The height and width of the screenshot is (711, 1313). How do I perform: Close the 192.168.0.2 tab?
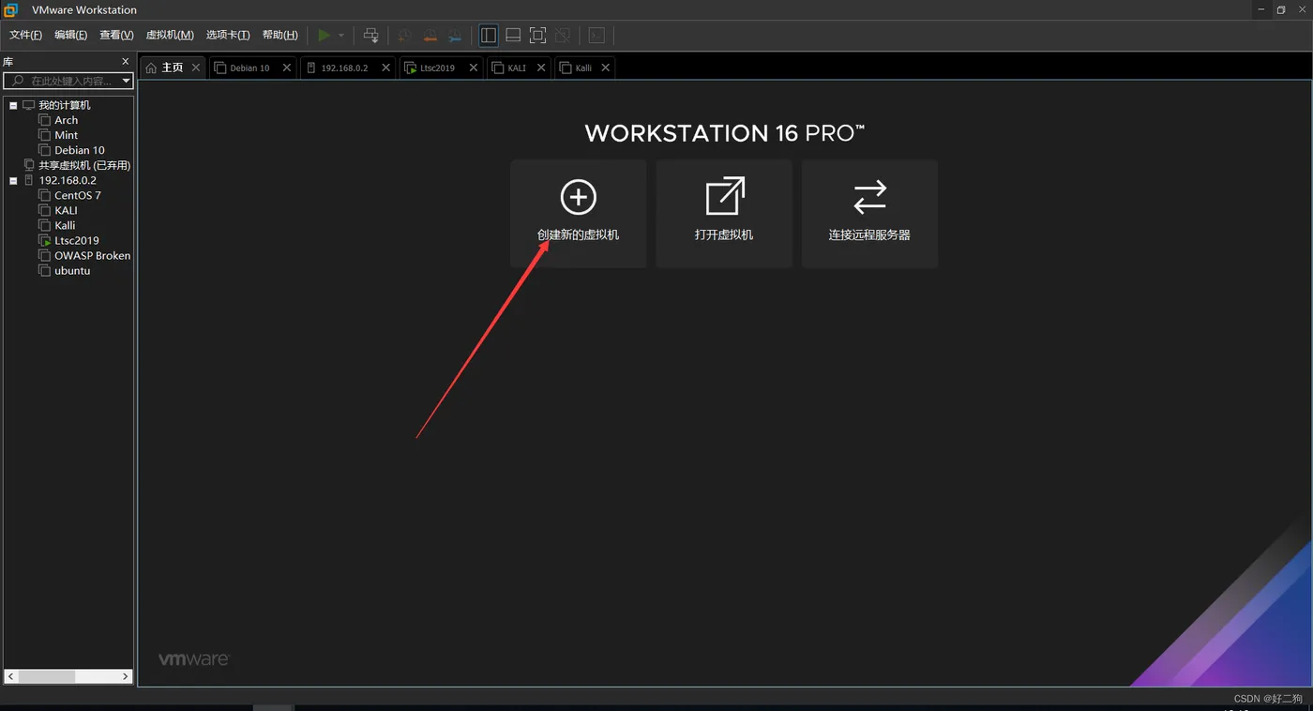[386, 68]
